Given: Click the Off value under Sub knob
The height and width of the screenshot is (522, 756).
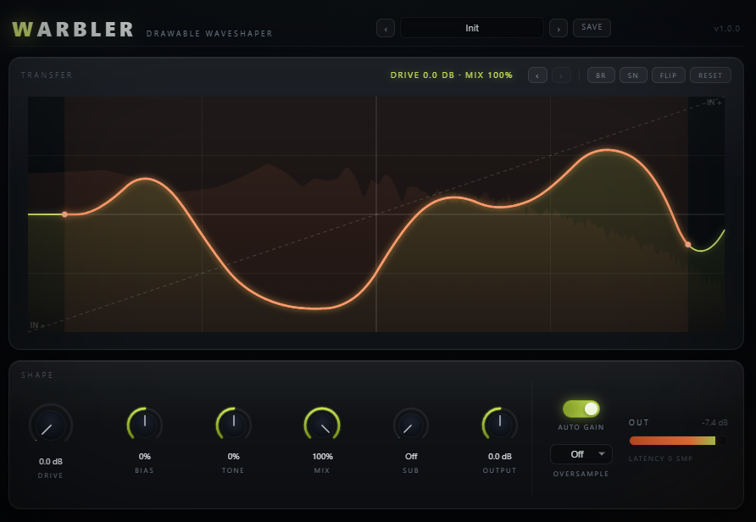Looking at the screenshot, I should coord(411,456).
